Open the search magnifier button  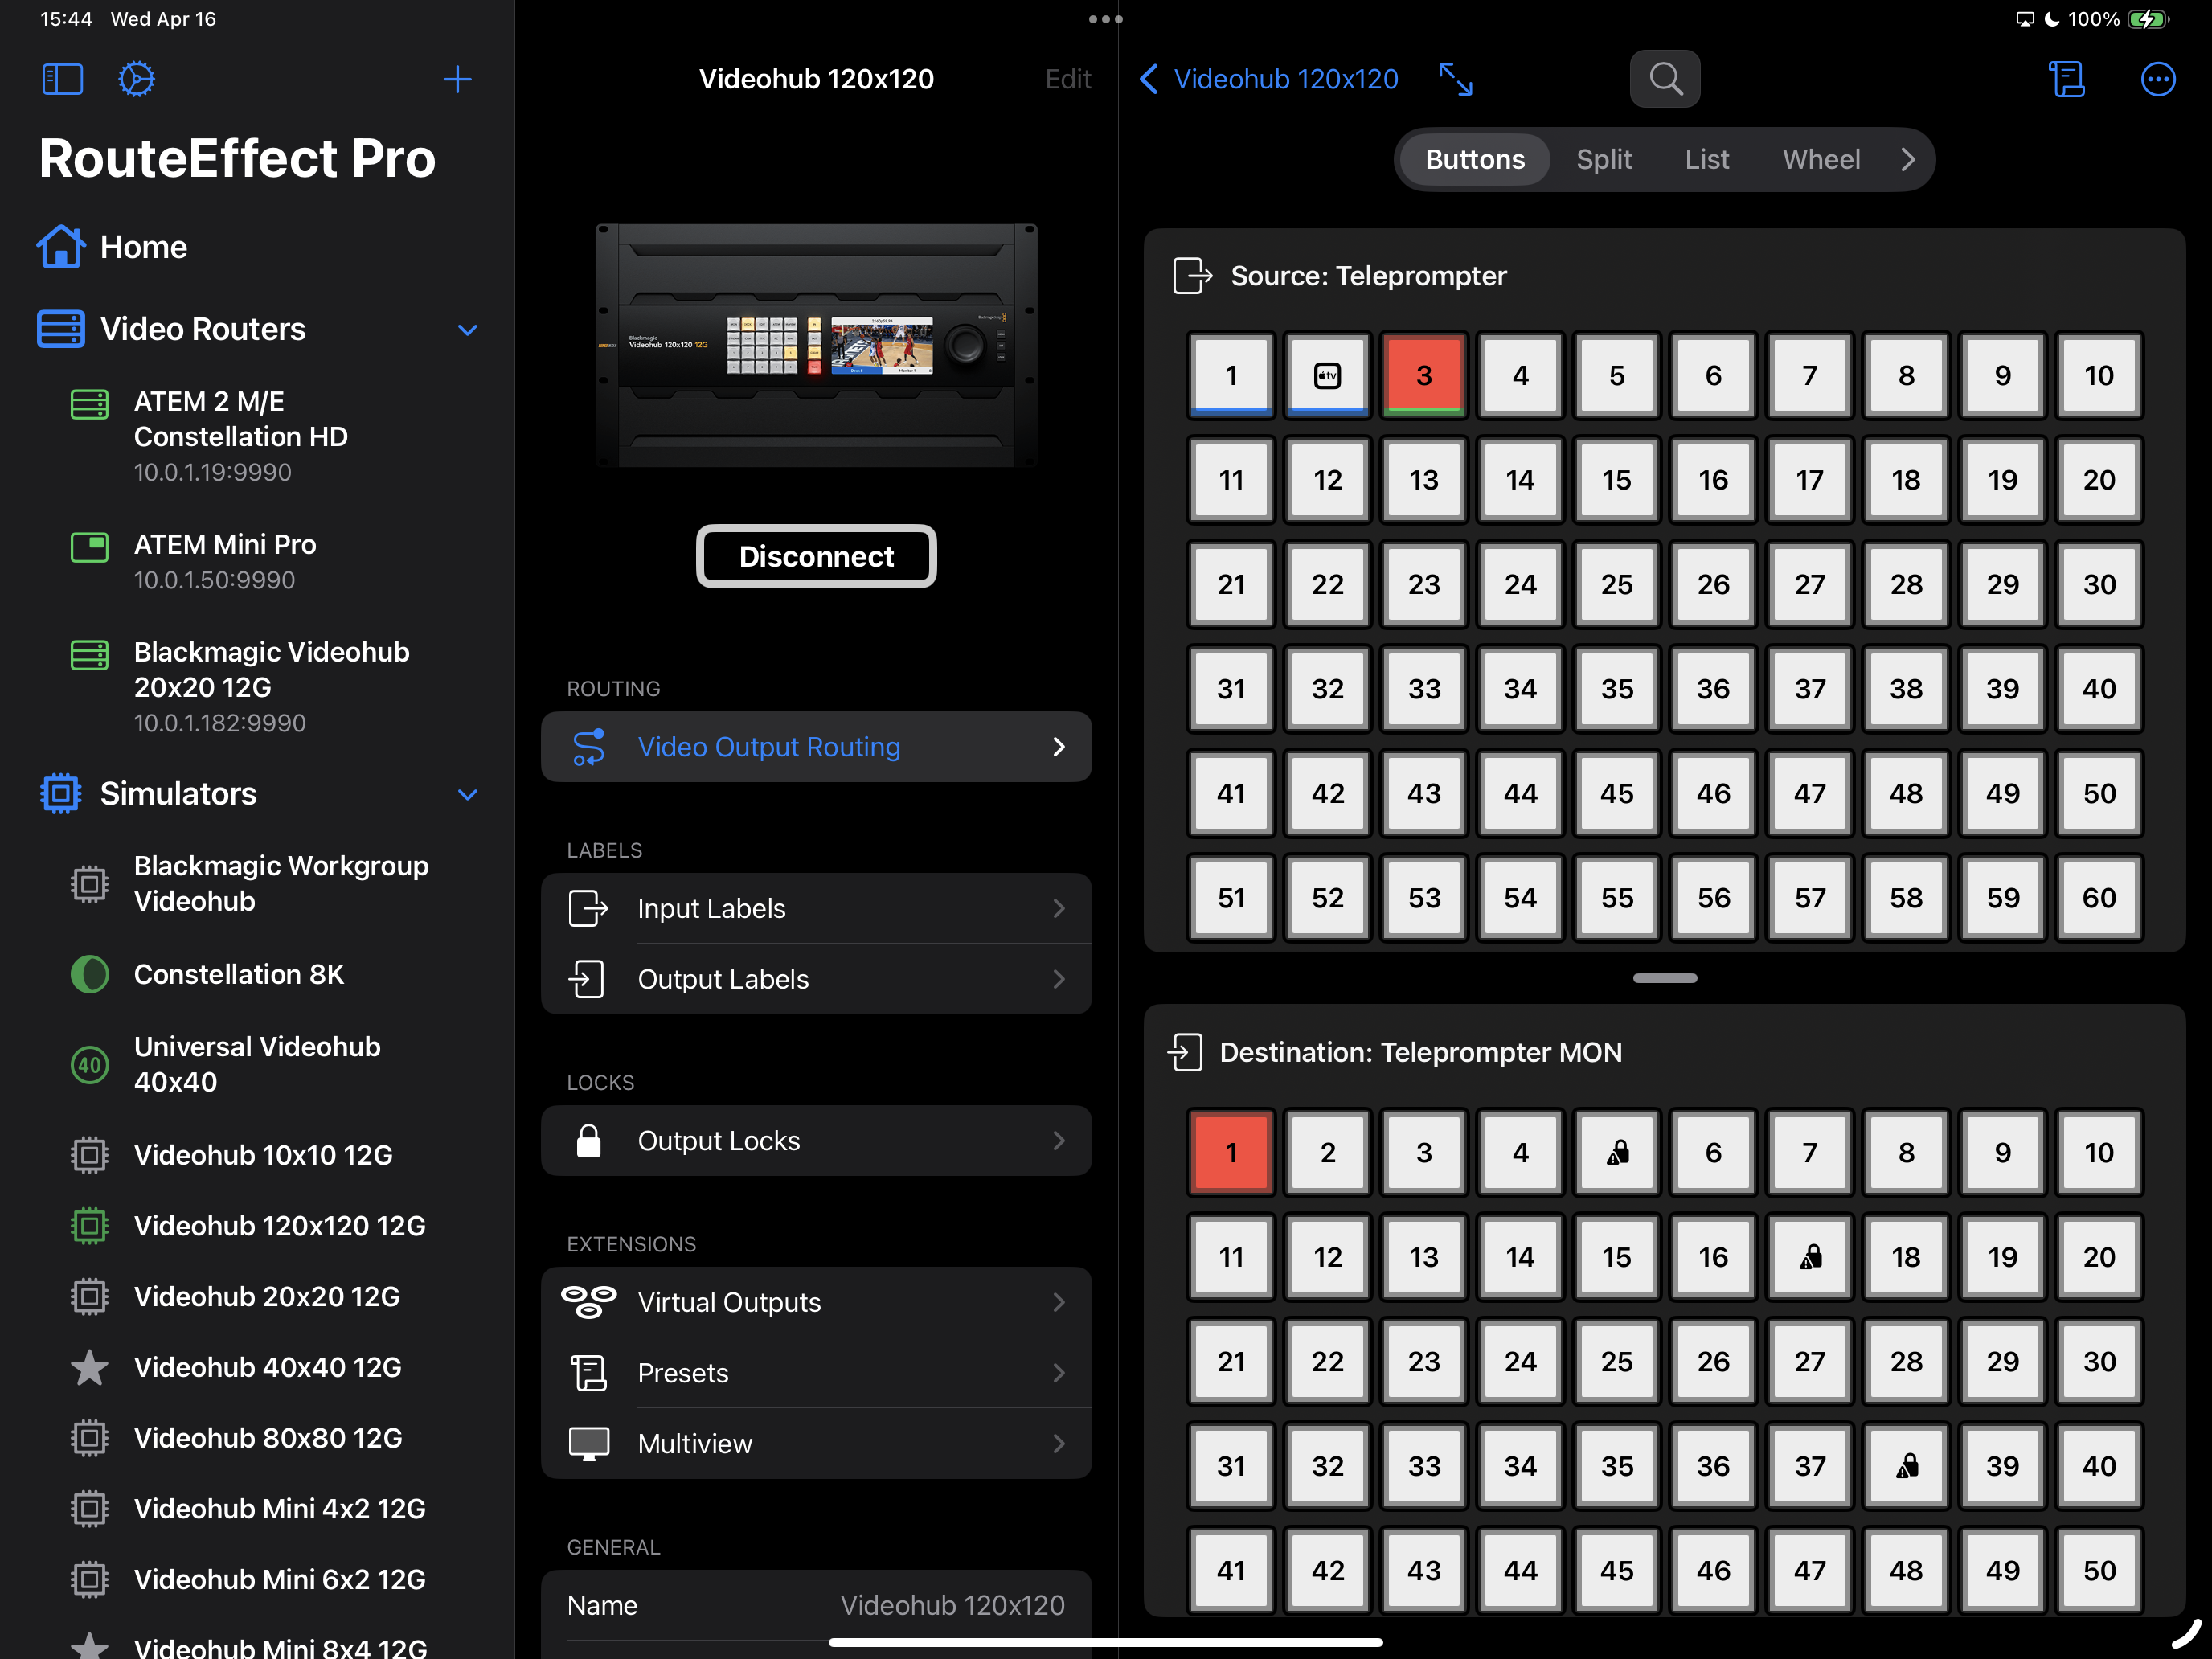(x=1664, y=79)
